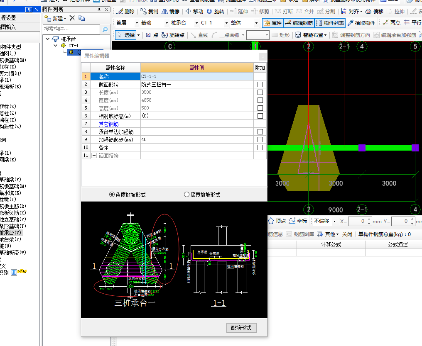Viewport: 422px width, 346px height.
Task: Activate the 选择 select tool
Action: pyautogui.click(x=126, y=35)
